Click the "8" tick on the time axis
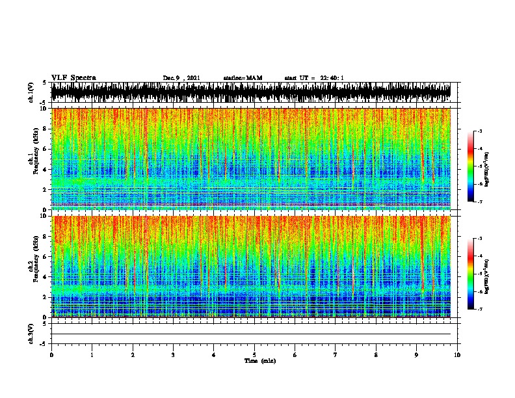Image resolution: width=515 pixels, height=398 pixels. pyautogui.click(x=376, y=355)
